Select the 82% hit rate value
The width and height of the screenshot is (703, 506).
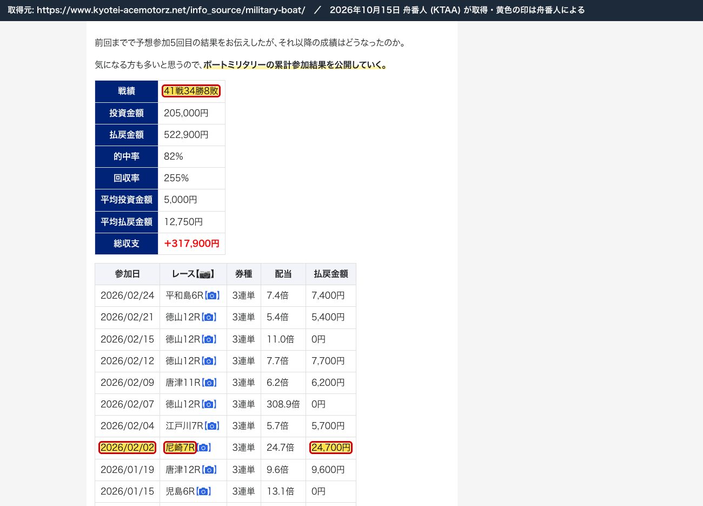[x=174, y=156]
